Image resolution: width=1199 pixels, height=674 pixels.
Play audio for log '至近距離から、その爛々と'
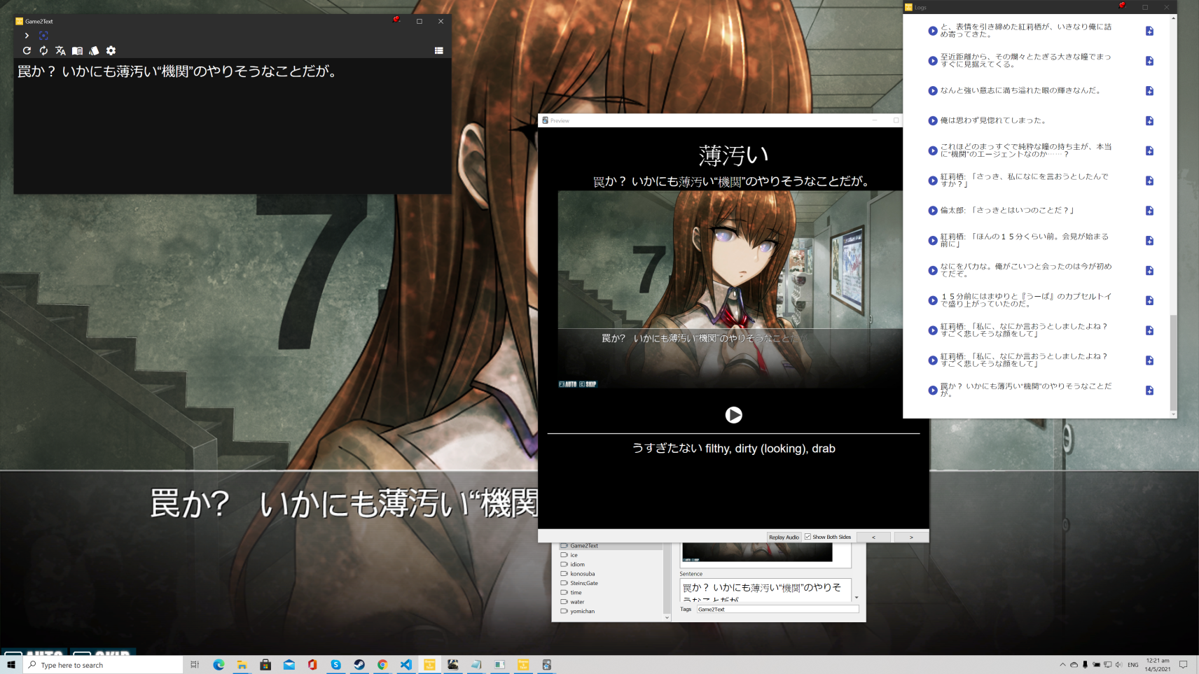click(x=933, y=61)
